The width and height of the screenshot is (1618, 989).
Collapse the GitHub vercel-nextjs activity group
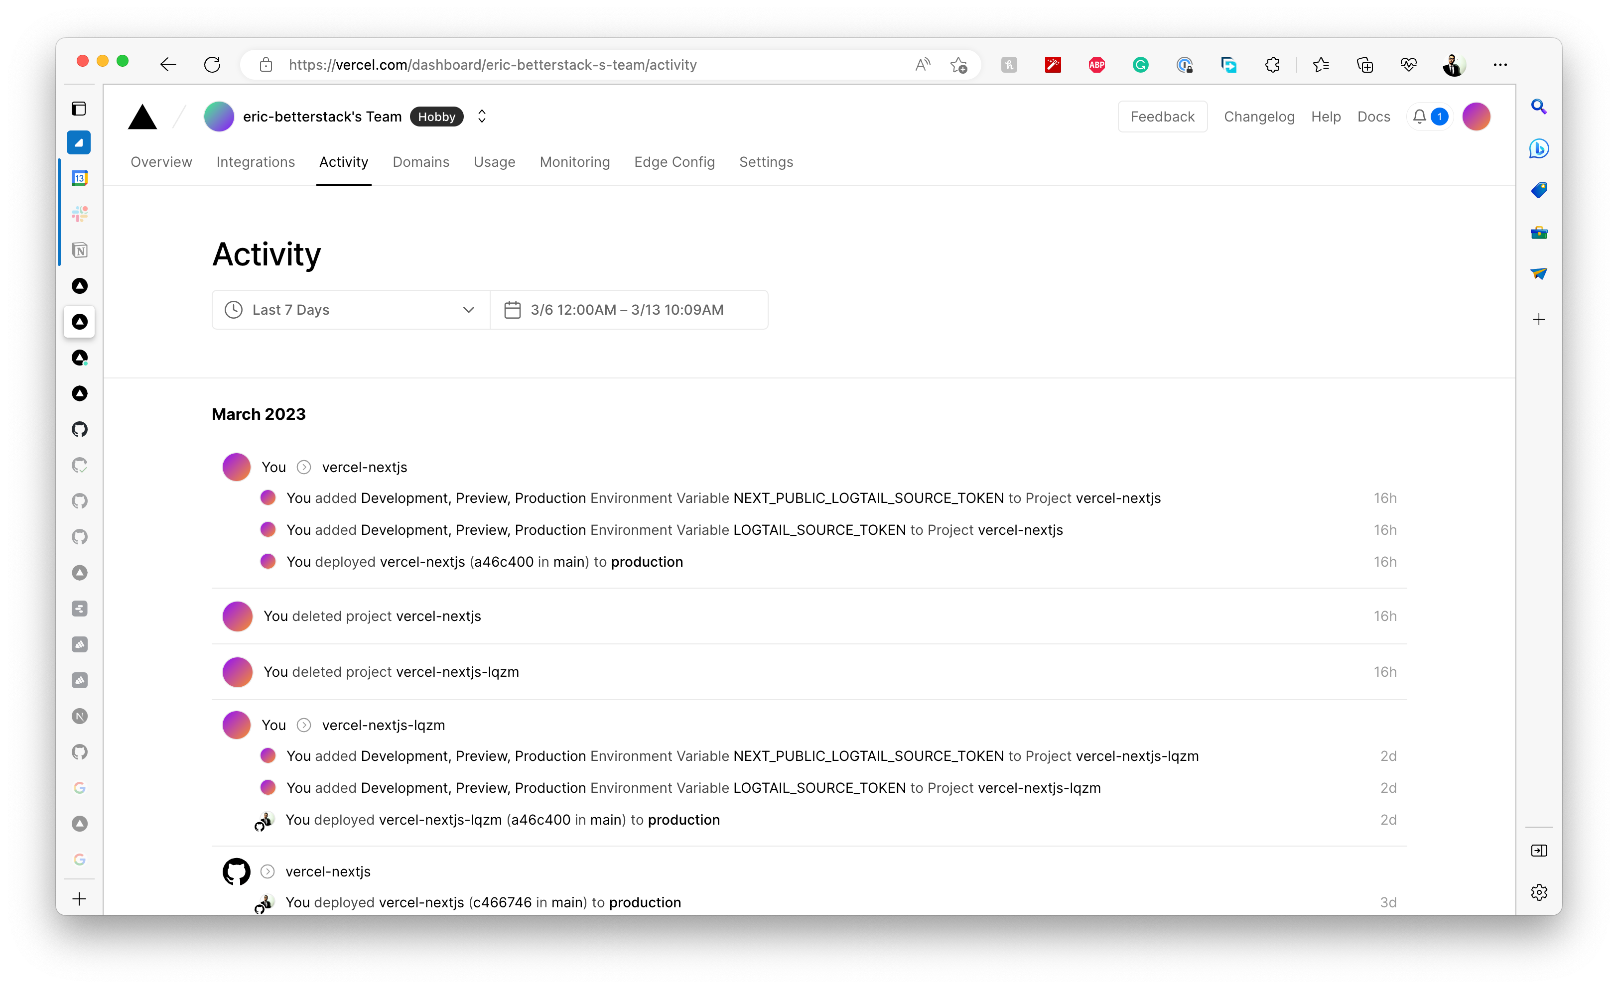(267, 871)
